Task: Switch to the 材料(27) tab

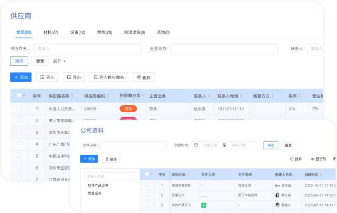Action: click(51, 32)
